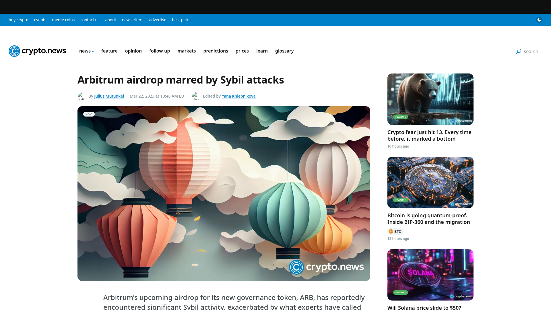Read 'Crypto fear just hit 13' headline

coord(429,135)
